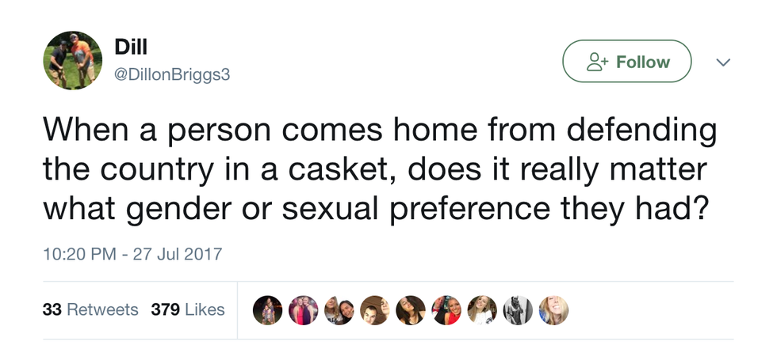Image resolution: width=777 pixels, height=345 pixels.
Task: Click avatar of two women in dresses
Action: (302, 310)
